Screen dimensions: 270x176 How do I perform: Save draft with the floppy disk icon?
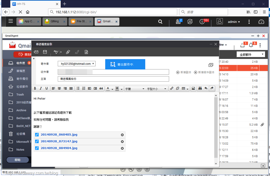click(45, 52)
